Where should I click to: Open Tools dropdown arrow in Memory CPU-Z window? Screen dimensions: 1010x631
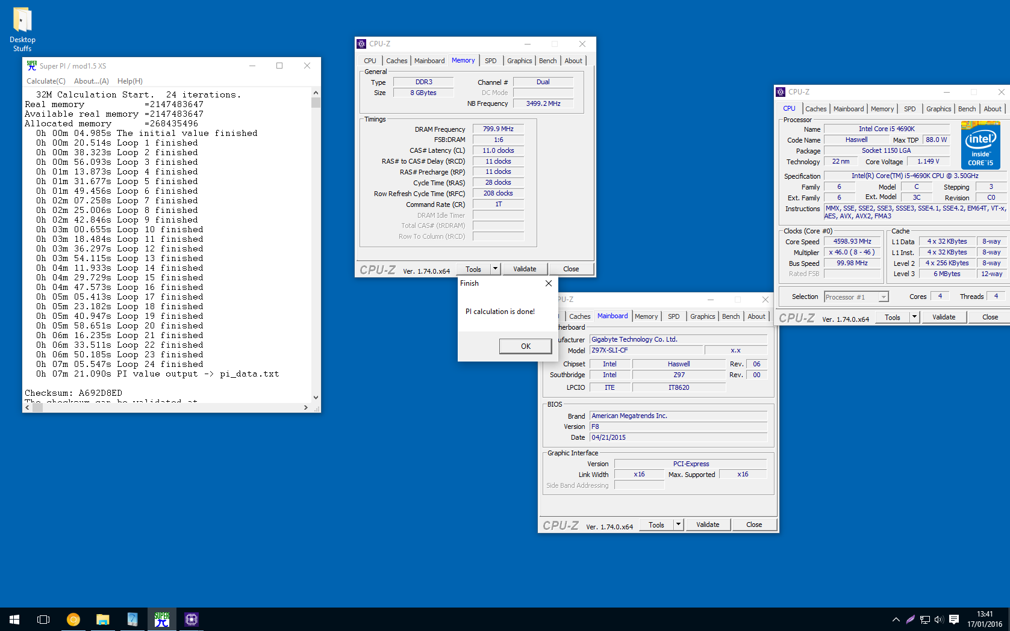(x=495, y=269)
